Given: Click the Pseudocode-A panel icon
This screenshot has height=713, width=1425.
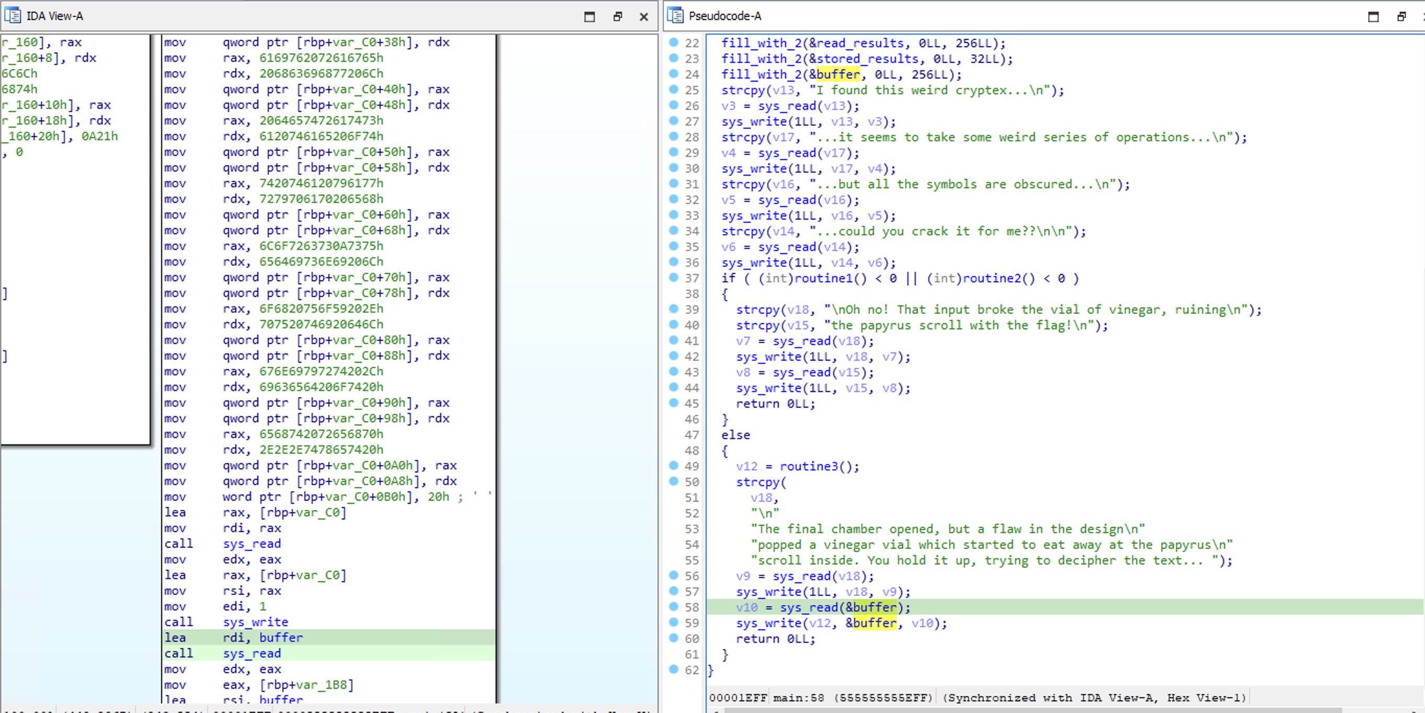Looking at the screenshot, I should click(x=675, y=16).
